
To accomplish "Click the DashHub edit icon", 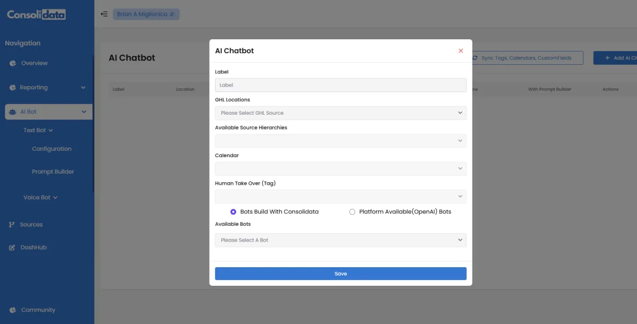I will click(12, 248).
